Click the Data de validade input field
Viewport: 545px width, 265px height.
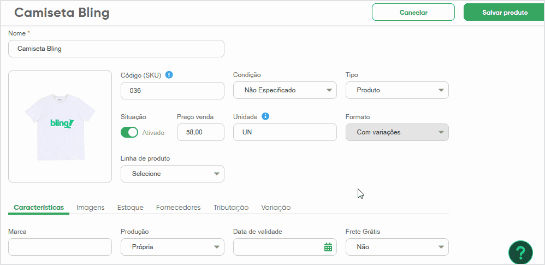click(285, 248)
